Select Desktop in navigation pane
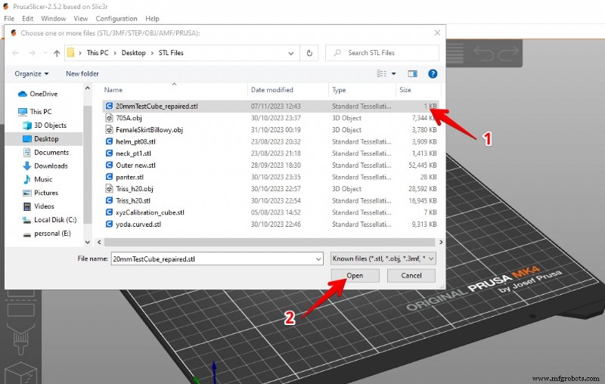 41,139
